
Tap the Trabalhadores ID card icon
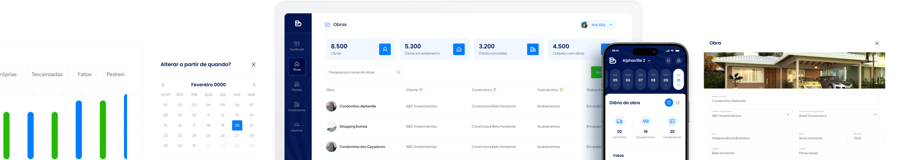(672, 121)
